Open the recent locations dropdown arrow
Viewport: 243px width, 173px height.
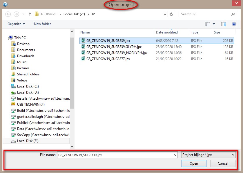click(x=23, y=14)
